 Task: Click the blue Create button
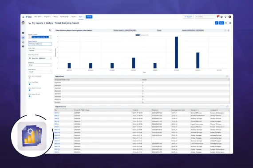(x=89, y=17)
